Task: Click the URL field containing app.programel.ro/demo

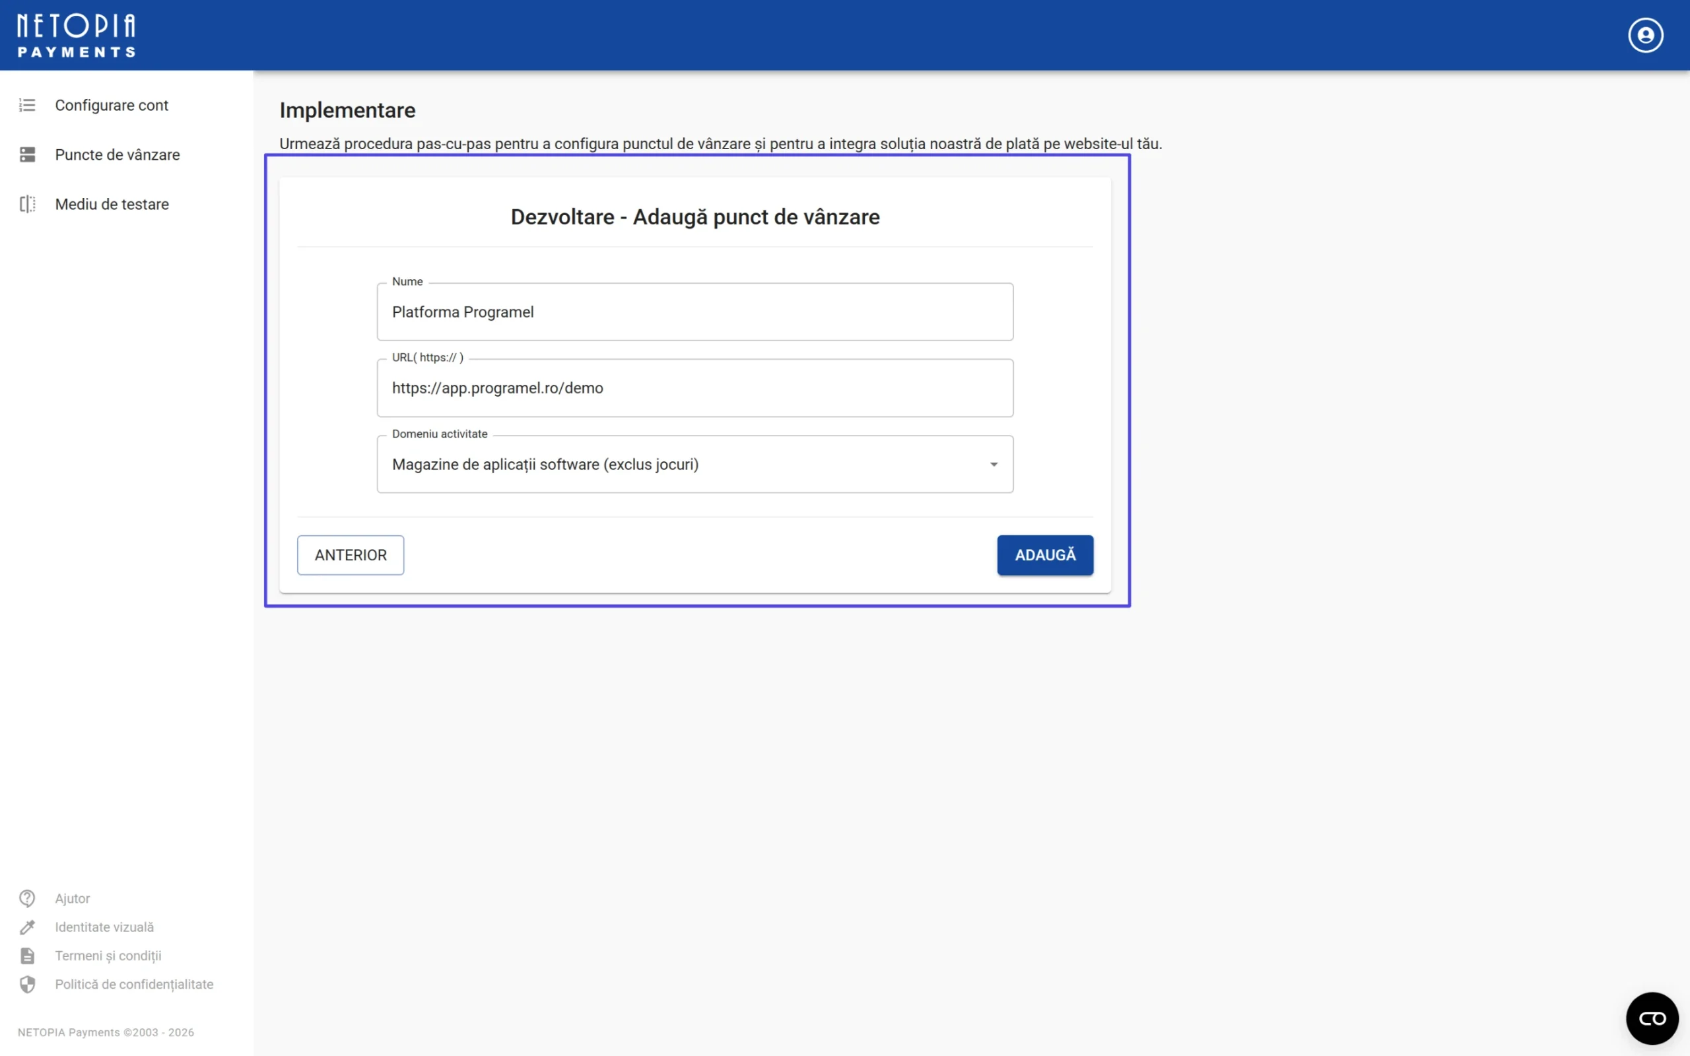Action: click(x=694, y=387)
